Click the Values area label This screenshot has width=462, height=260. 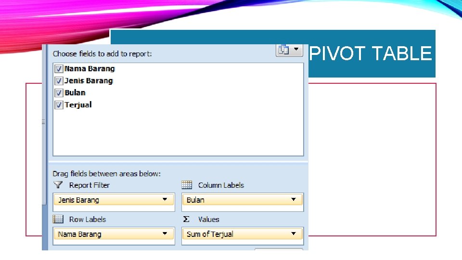[x=208, y=220]
